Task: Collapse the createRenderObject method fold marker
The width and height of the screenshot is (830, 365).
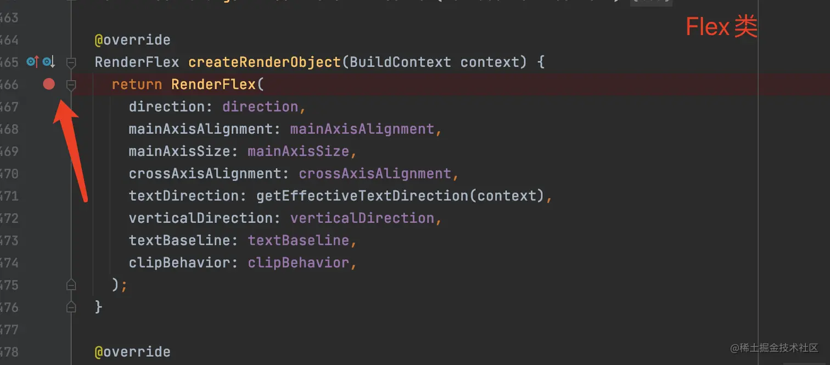Action: point(71,62)
